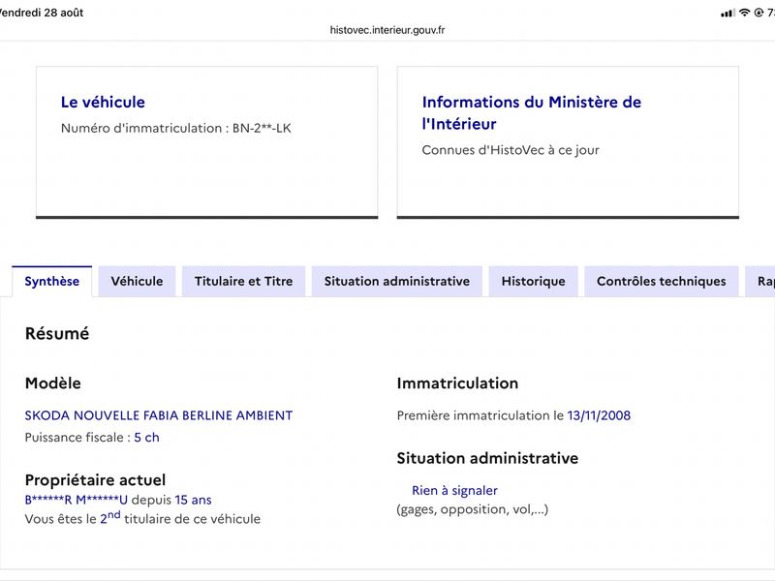
Task: Click the Modèle heading
Action: (53, 383)
